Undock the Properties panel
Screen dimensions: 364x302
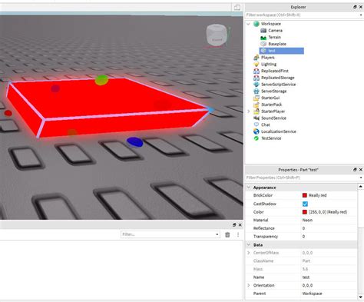[x=355, y=170]
